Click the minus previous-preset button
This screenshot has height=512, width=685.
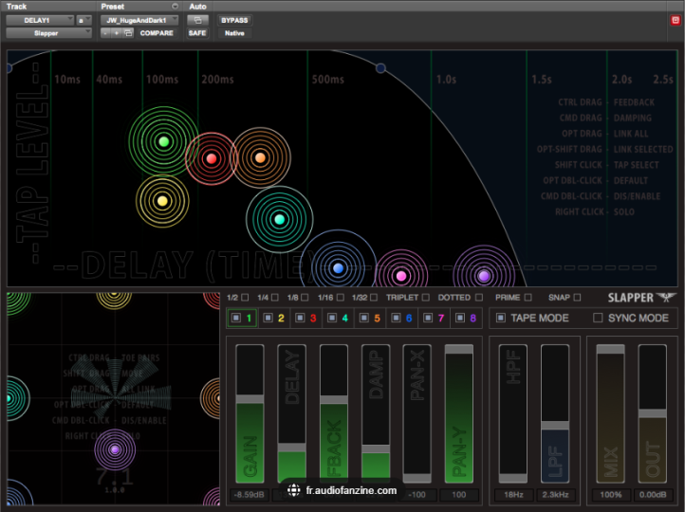point(106,33)
